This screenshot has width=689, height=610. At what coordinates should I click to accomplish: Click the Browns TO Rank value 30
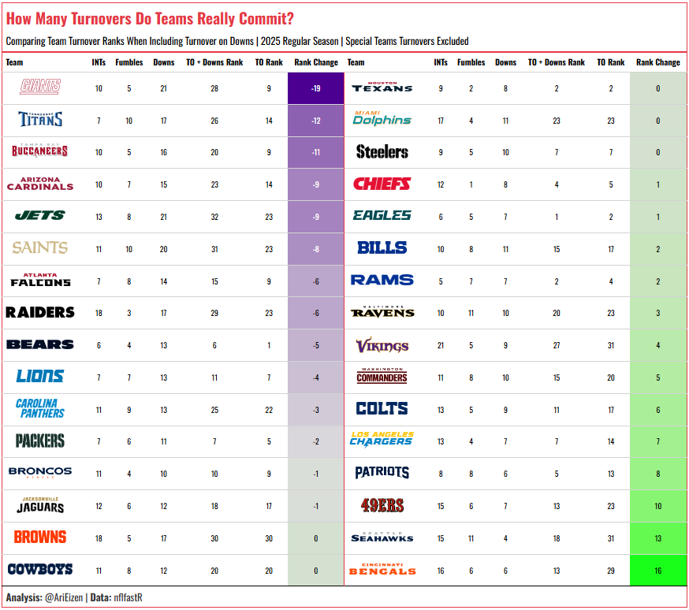pos(269,538)
